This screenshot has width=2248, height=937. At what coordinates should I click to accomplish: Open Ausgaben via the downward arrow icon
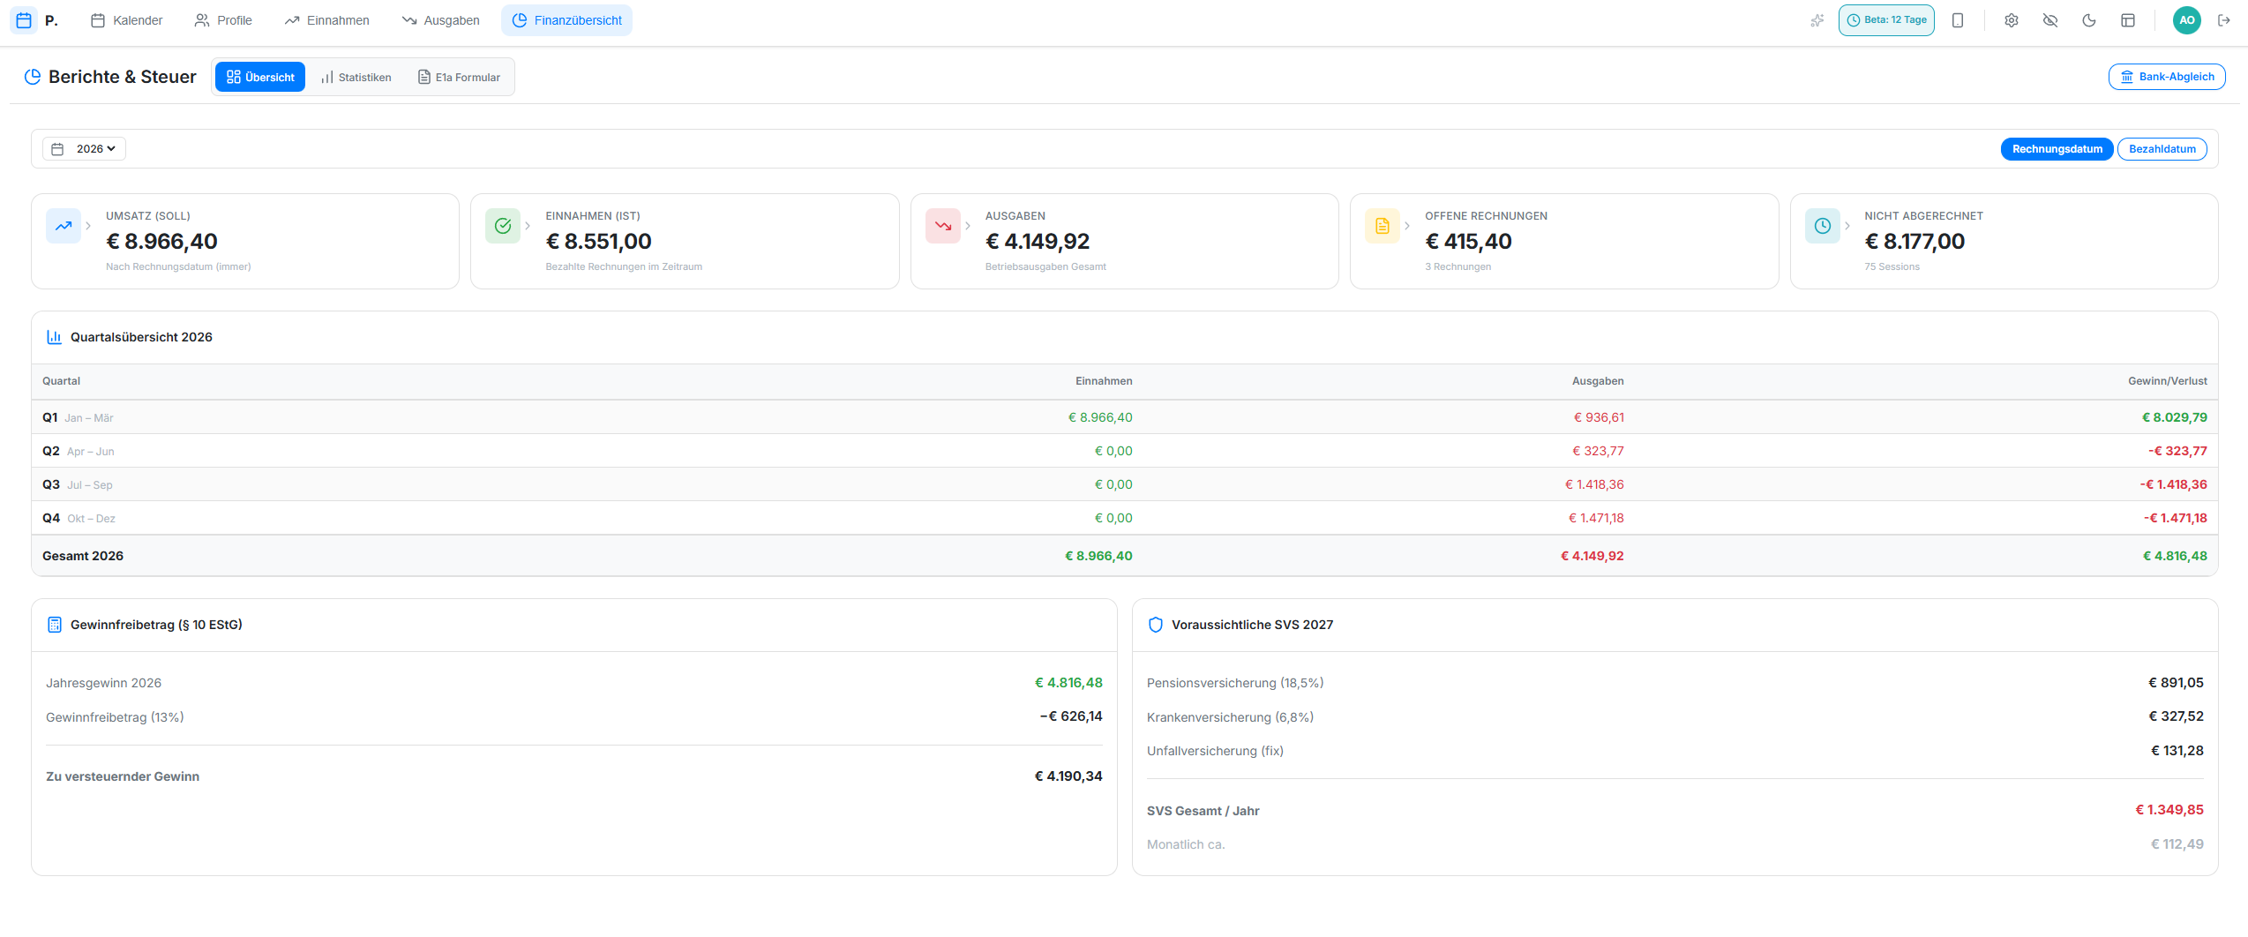tap(408, 19)
